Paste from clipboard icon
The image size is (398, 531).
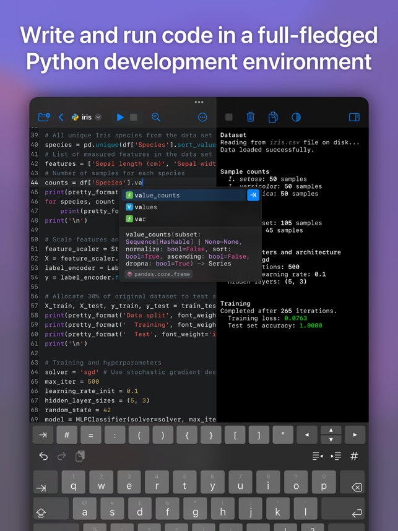click(80, 456)
